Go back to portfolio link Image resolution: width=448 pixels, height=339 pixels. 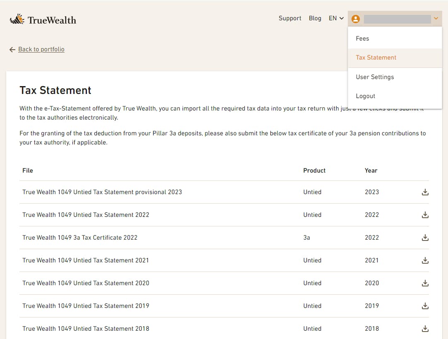click(x=41, y=49)
